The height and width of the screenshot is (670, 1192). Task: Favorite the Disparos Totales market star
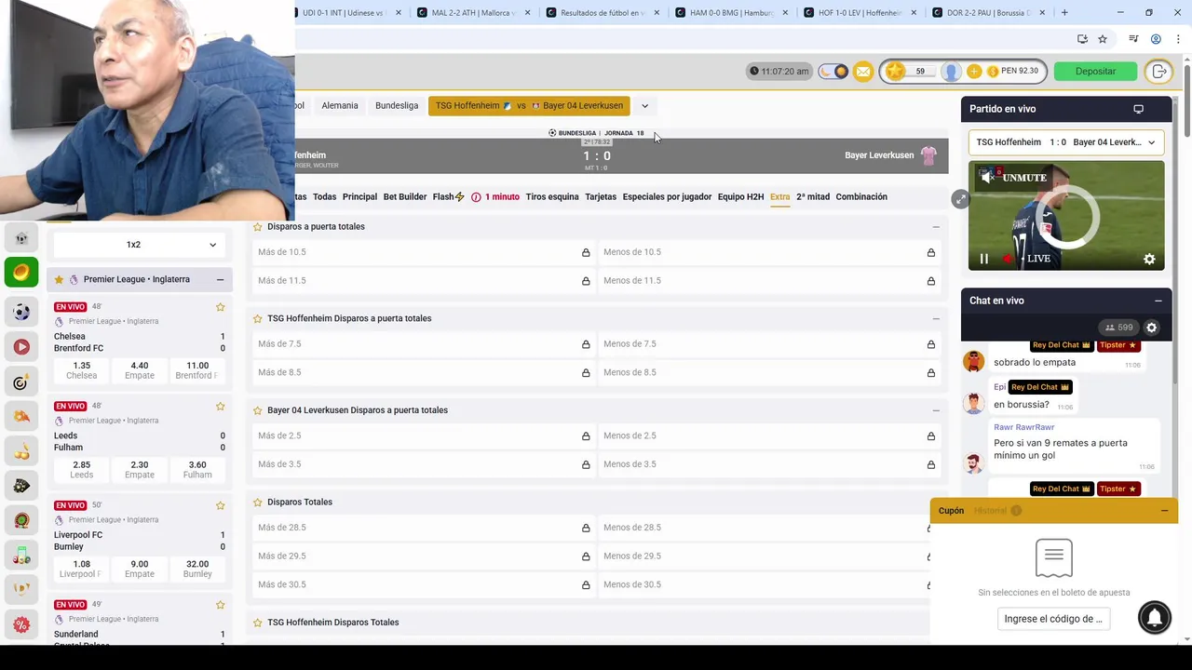pos(258,502)
